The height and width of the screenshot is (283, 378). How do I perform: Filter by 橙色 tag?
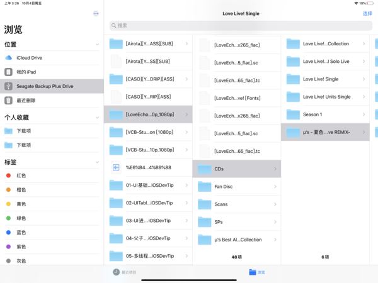(52, 190)
